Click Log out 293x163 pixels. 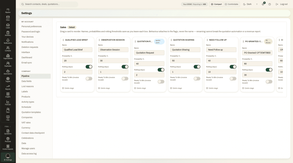click(x=282, y=4)
